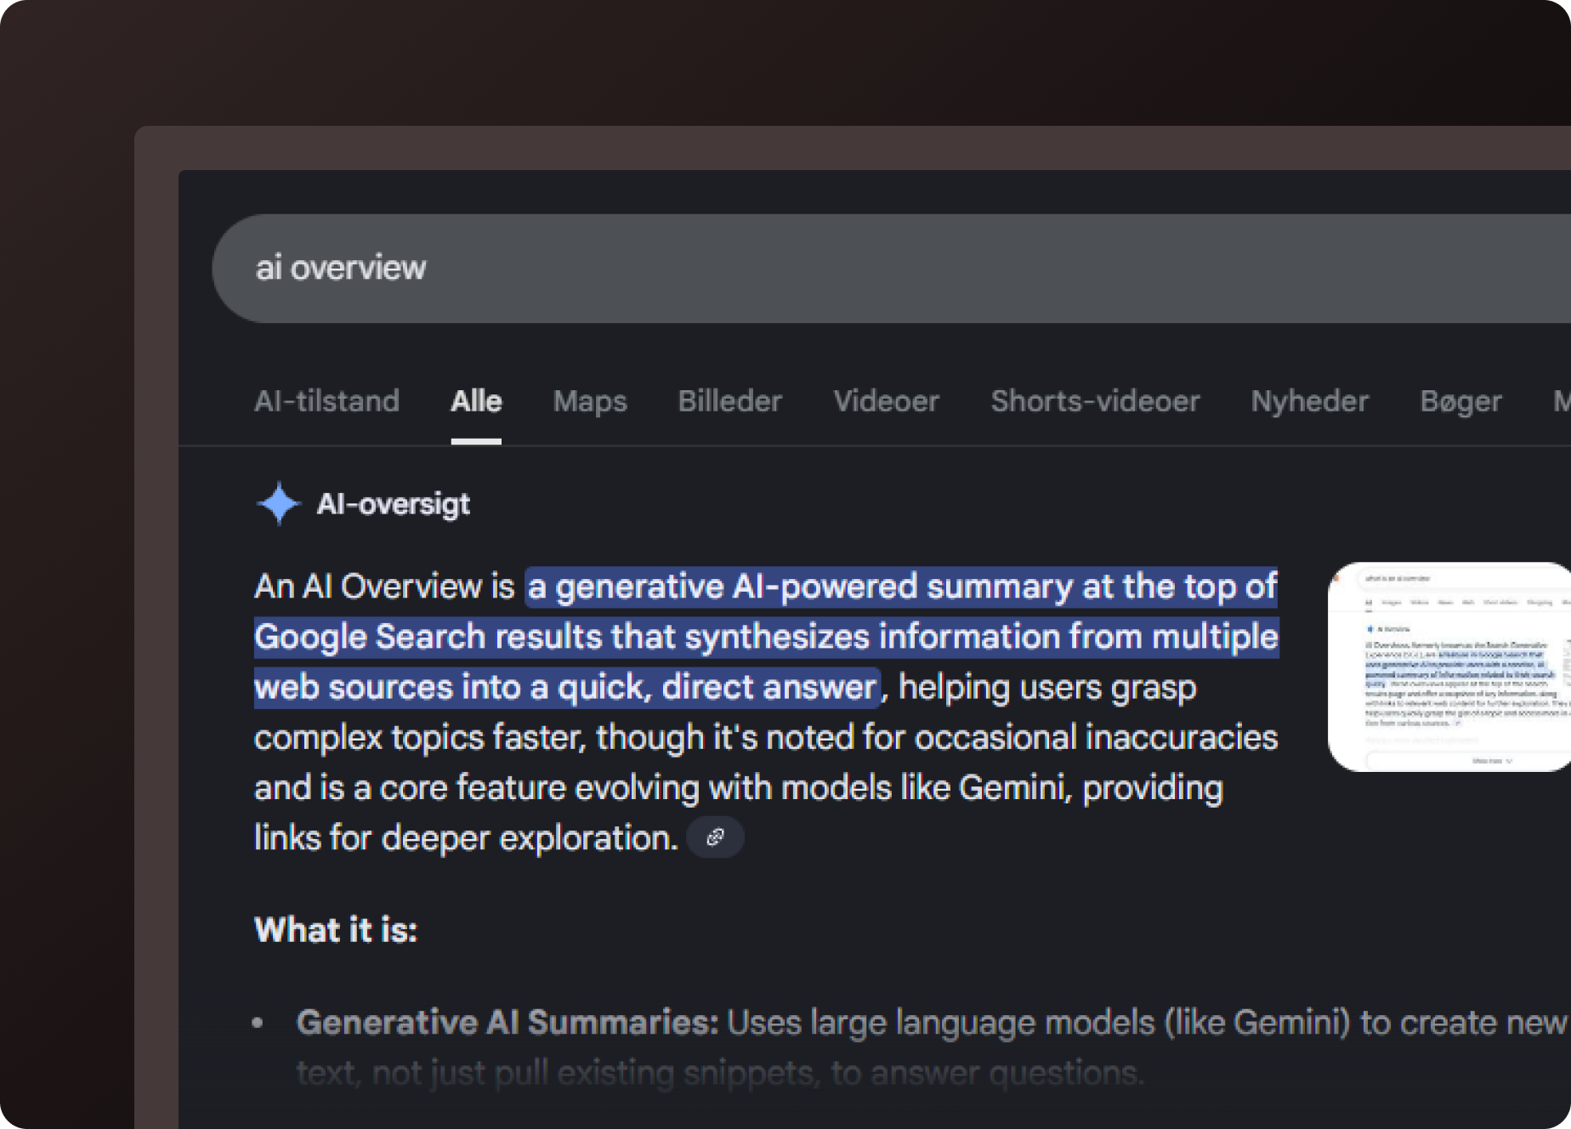The image size is (1571, 1129).
Task: Click the bullet point before Generative AI Summaries
Action: coord(258,1024)
